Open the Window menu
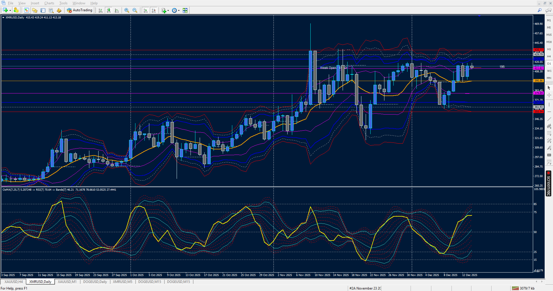Viewport: 553px width, 291px height. coord(79,3)
